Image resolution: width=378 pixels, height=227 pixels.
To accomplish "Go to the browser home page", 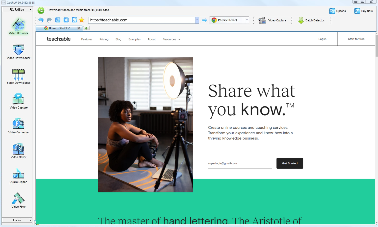I will [74, 20].
